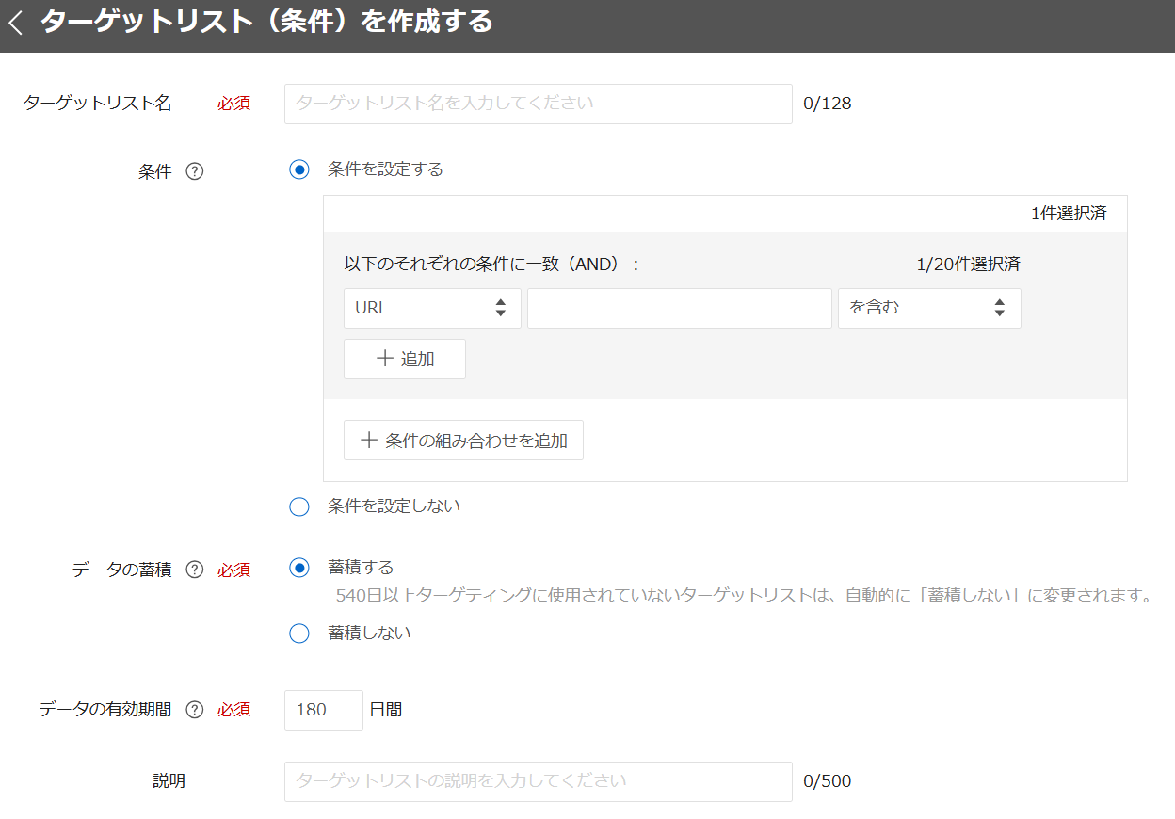Click the URL condition value text box
1175x819 pixels.
click(x=679, y=308)
